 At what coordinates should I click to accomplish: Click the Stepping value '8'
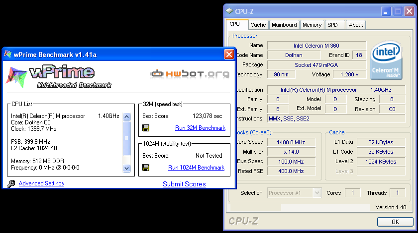pyautogui.click(x=392, y=99)
